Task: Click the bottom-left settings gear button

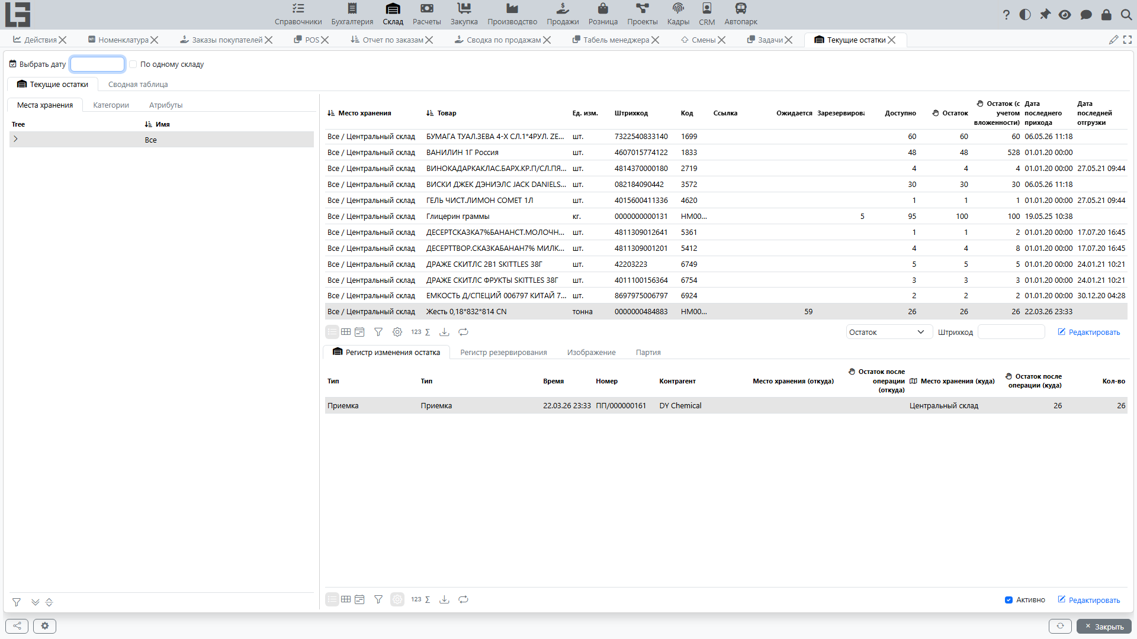Action: (x=44, y=626)
